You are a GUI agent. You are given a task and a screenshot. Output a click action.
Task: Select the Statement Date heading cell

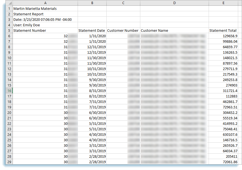92,30
